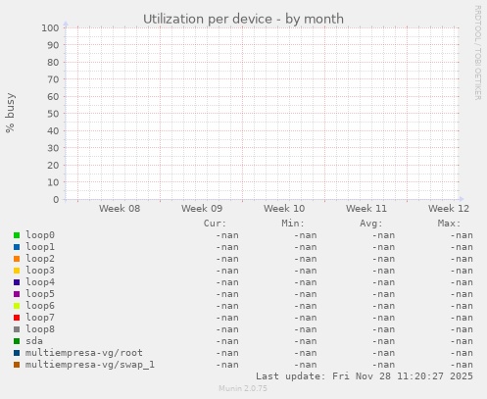
Task: Click the loop4 Avg -nan value
Action: click(383, 282)
